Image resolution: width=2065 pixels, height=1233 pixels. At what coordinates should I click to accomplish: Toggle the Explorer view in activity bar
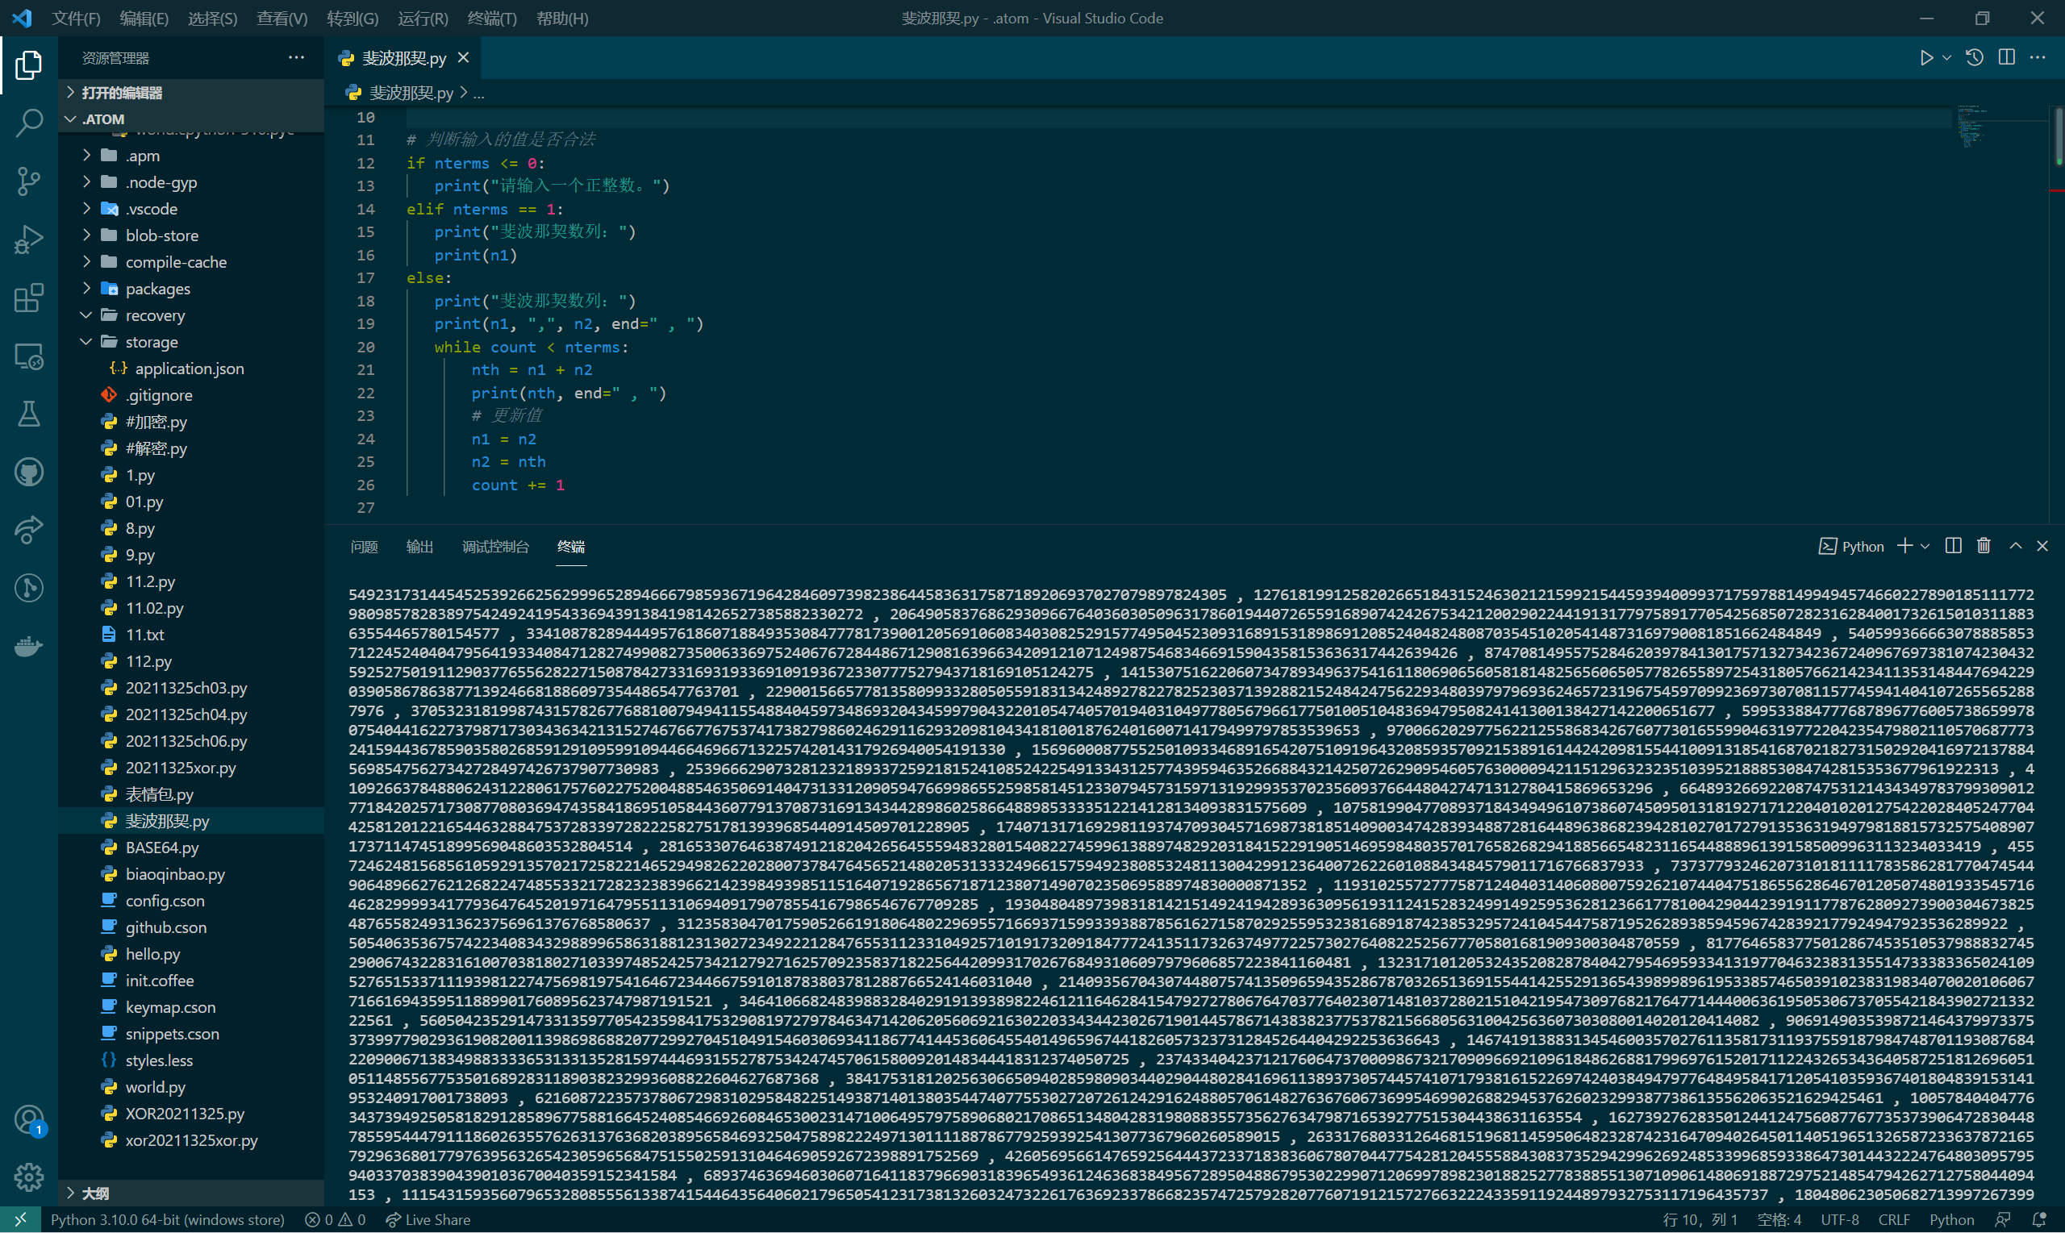(28, 65)
